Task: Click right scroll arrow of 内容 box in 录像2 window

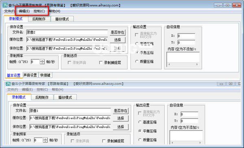Action: point(197,64)
